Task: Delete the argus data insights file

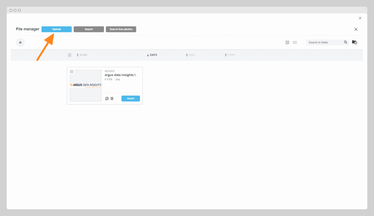Action: pos(112,99)
